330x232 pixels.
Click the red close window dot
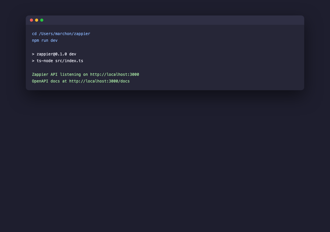31,20
